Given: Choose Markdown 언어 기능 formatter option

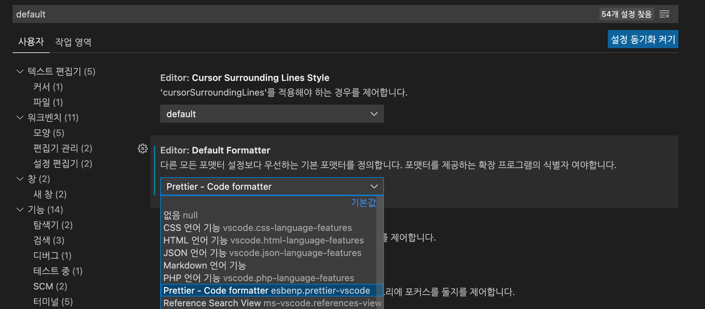Looking at the screenshot, I should 269,266.
